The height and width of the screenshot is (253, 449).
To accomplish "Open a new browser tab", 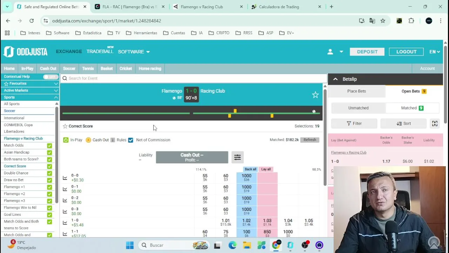I will 331,7.
